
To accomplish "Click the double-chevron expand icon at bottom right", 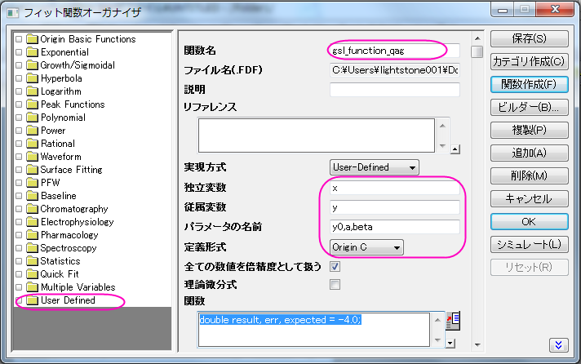I will point(558,345).
